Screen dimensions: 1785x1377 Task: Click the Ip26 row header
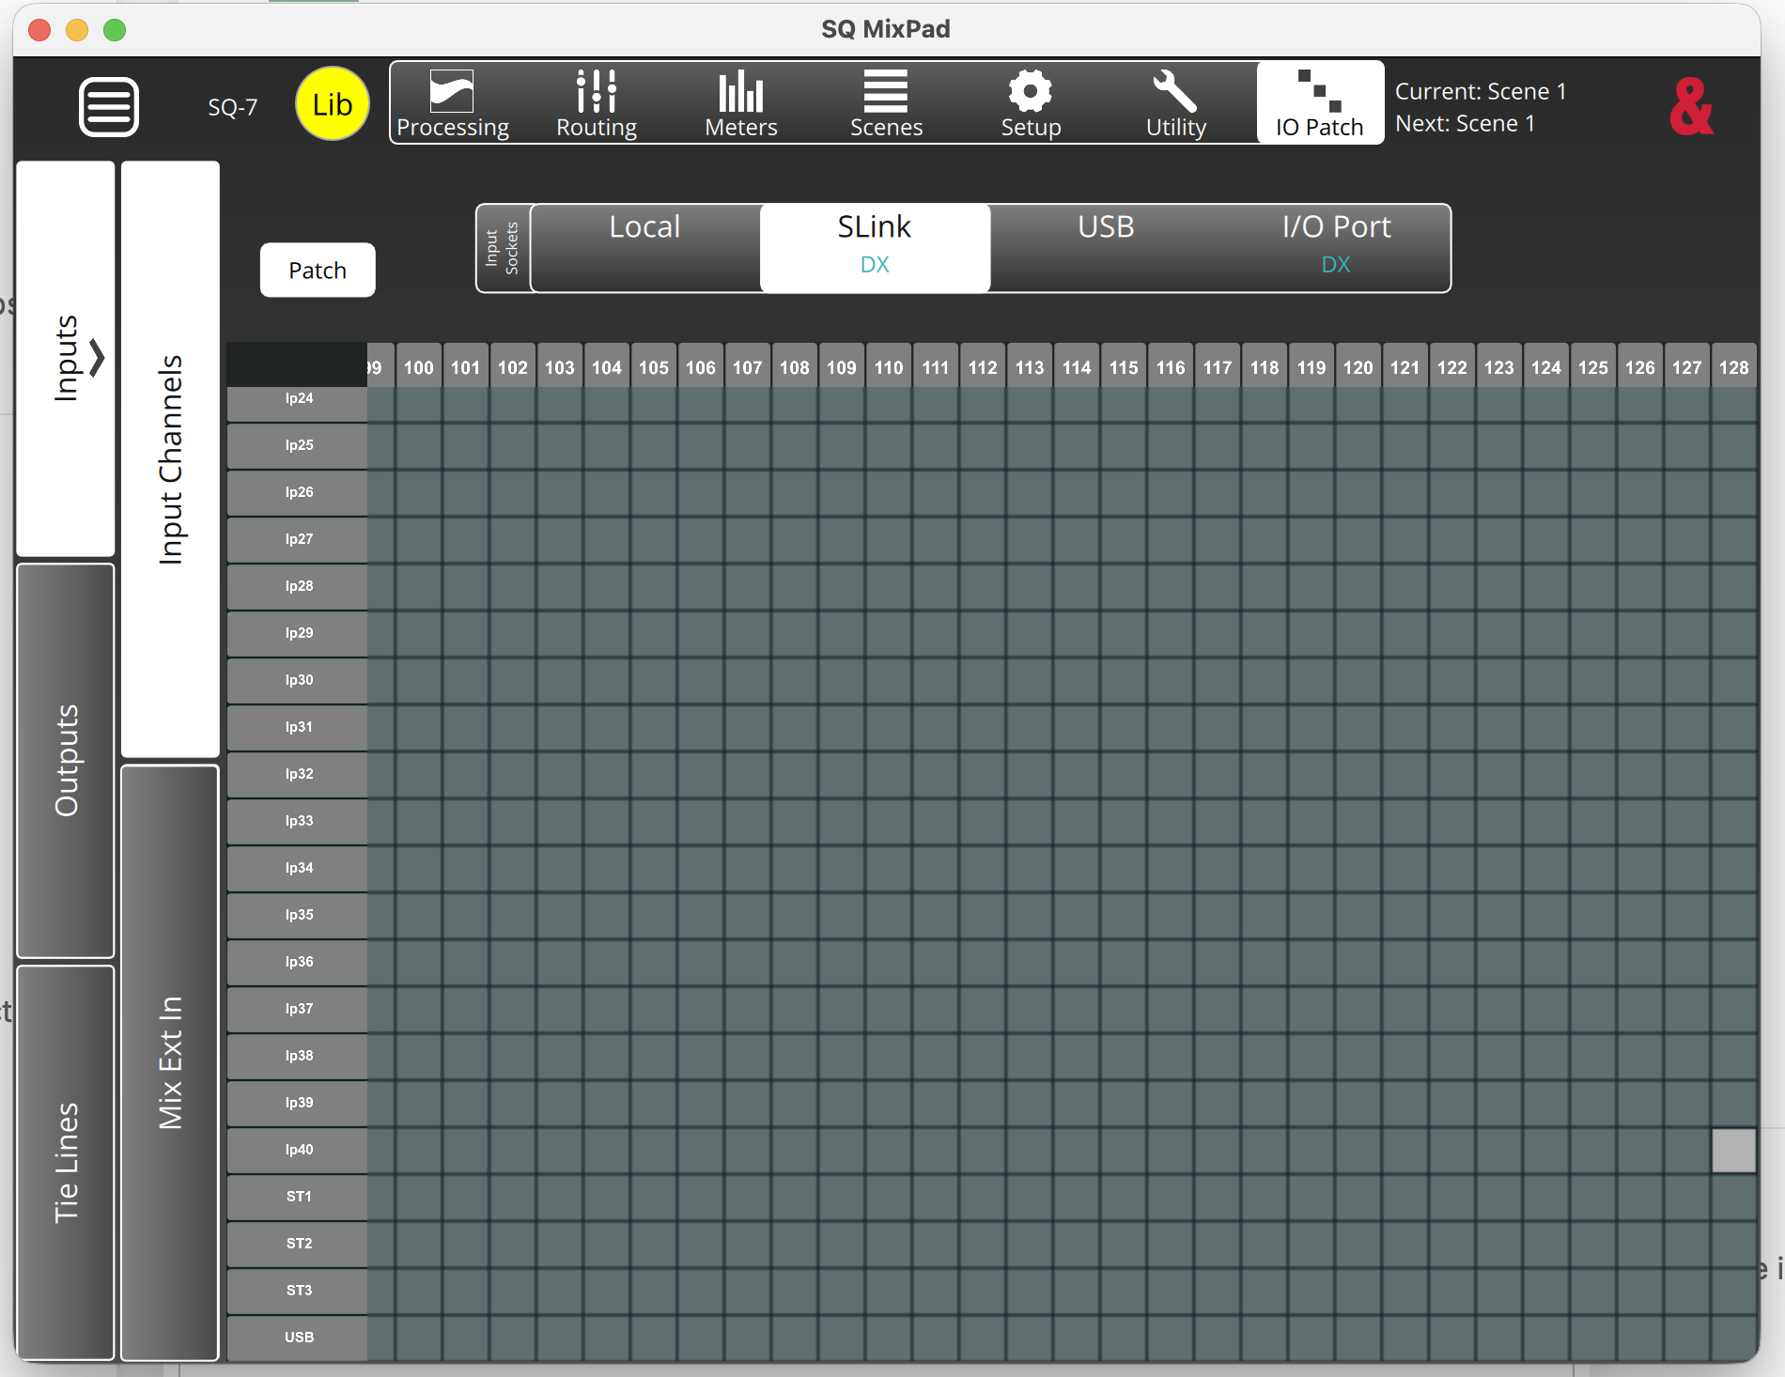(x=297, y=493)
